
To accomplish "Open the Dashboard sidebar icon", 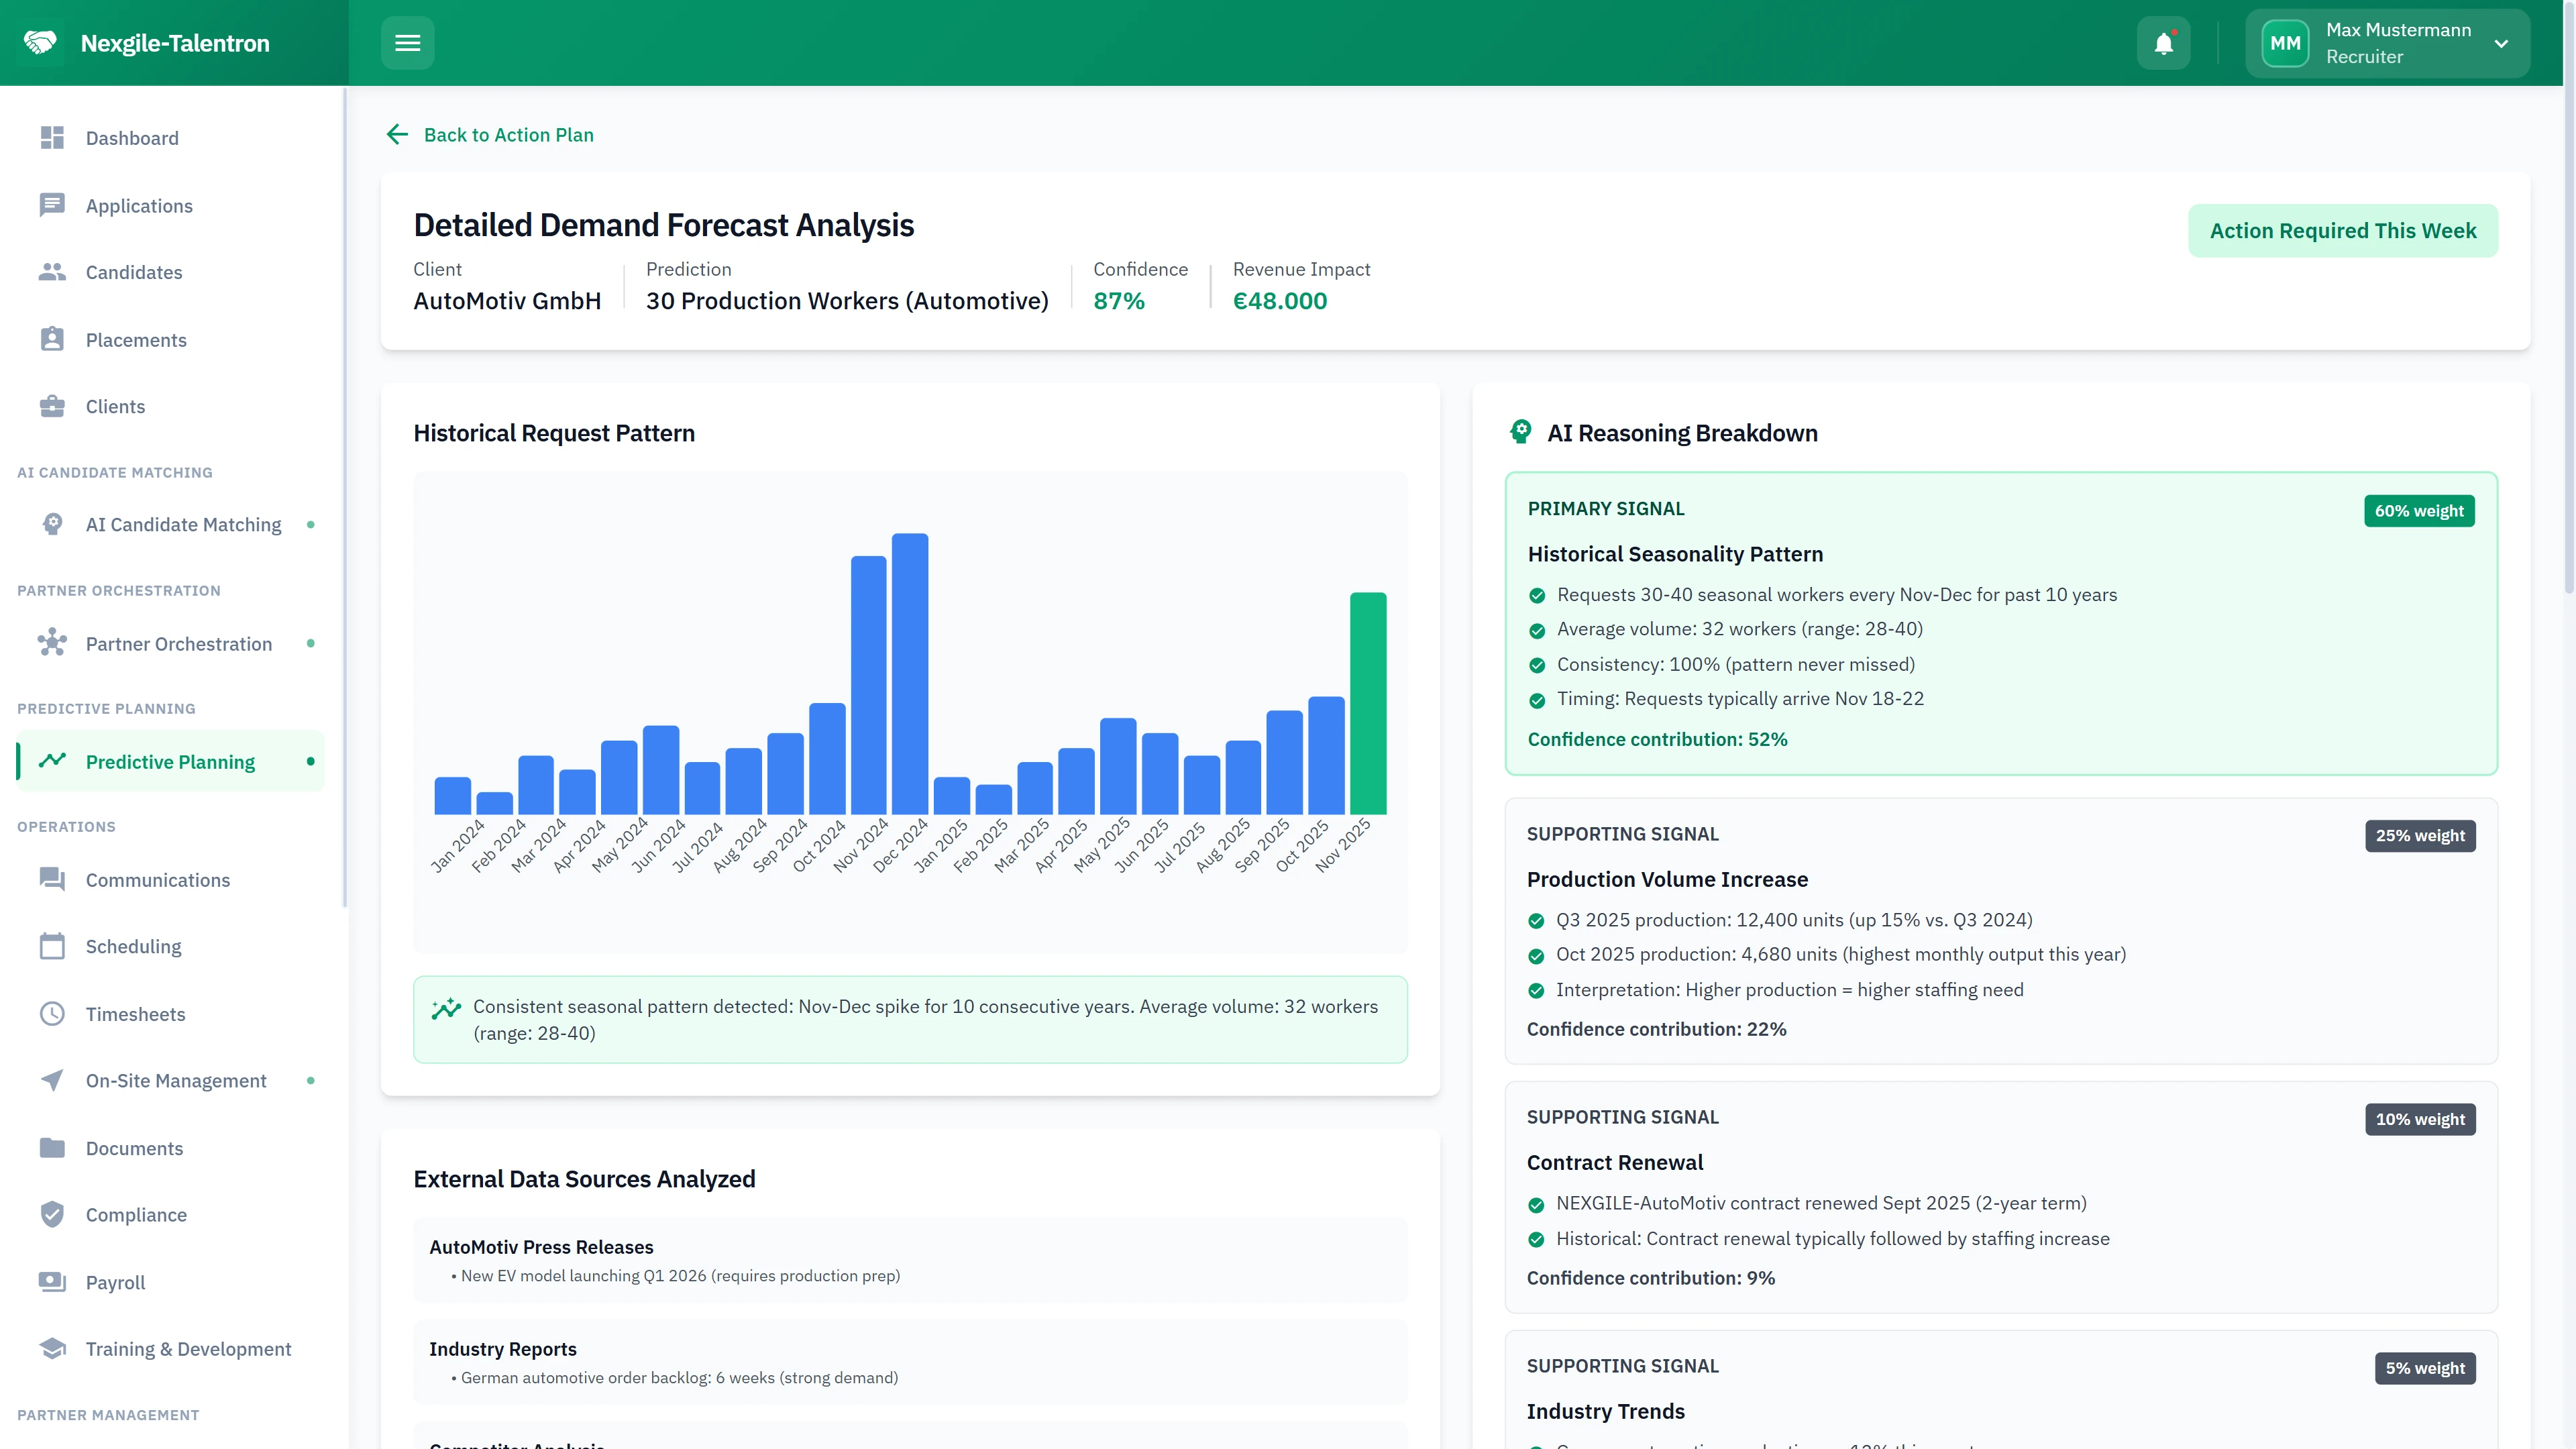I will pos(53,138).
